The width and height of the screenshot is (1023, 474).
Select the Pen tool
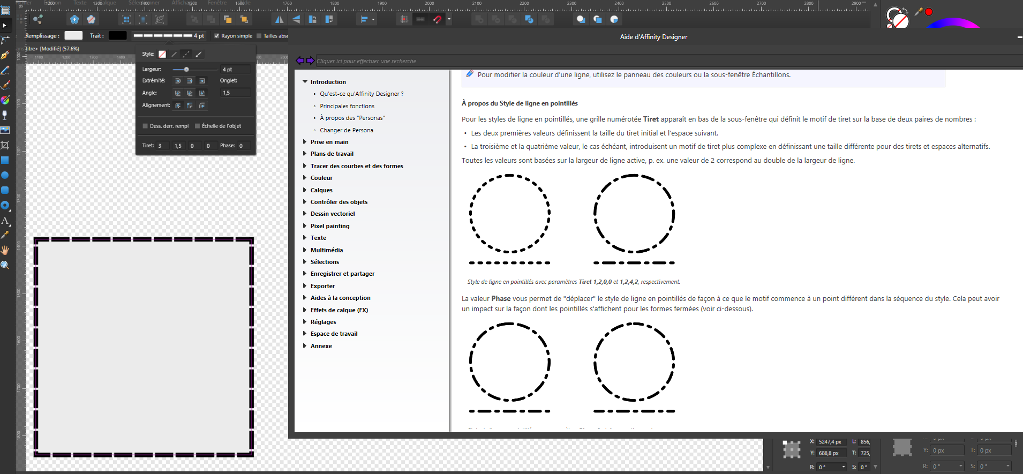point(5,55)
